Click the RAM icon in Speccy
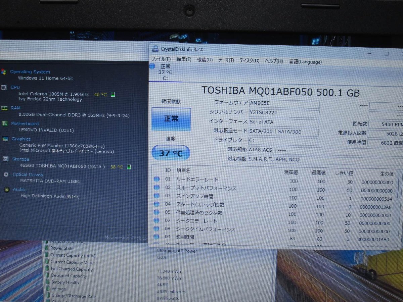 coord(4,108)
